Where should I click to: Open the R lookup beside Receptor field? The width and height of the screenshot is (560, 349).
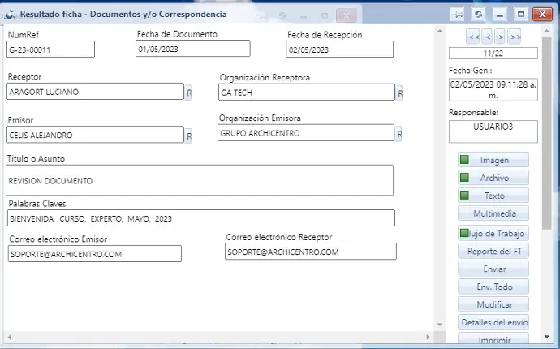pos(188,93)
